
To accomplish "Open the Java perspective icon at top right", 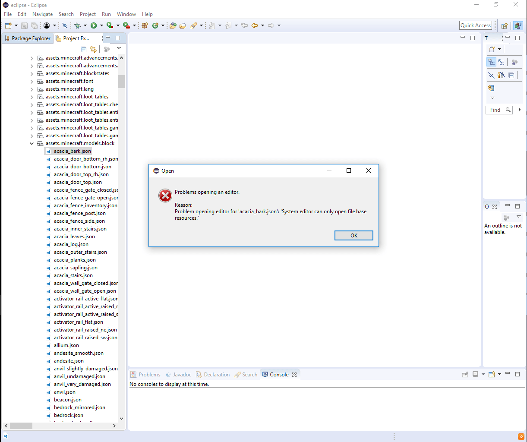I will click(x=518, y=25).
